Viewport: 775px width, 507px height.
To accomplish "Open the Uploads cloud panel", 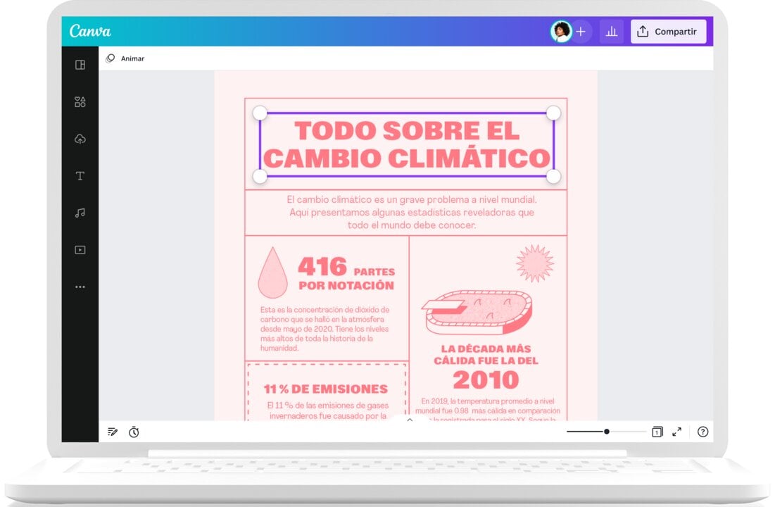I will 80,139.
